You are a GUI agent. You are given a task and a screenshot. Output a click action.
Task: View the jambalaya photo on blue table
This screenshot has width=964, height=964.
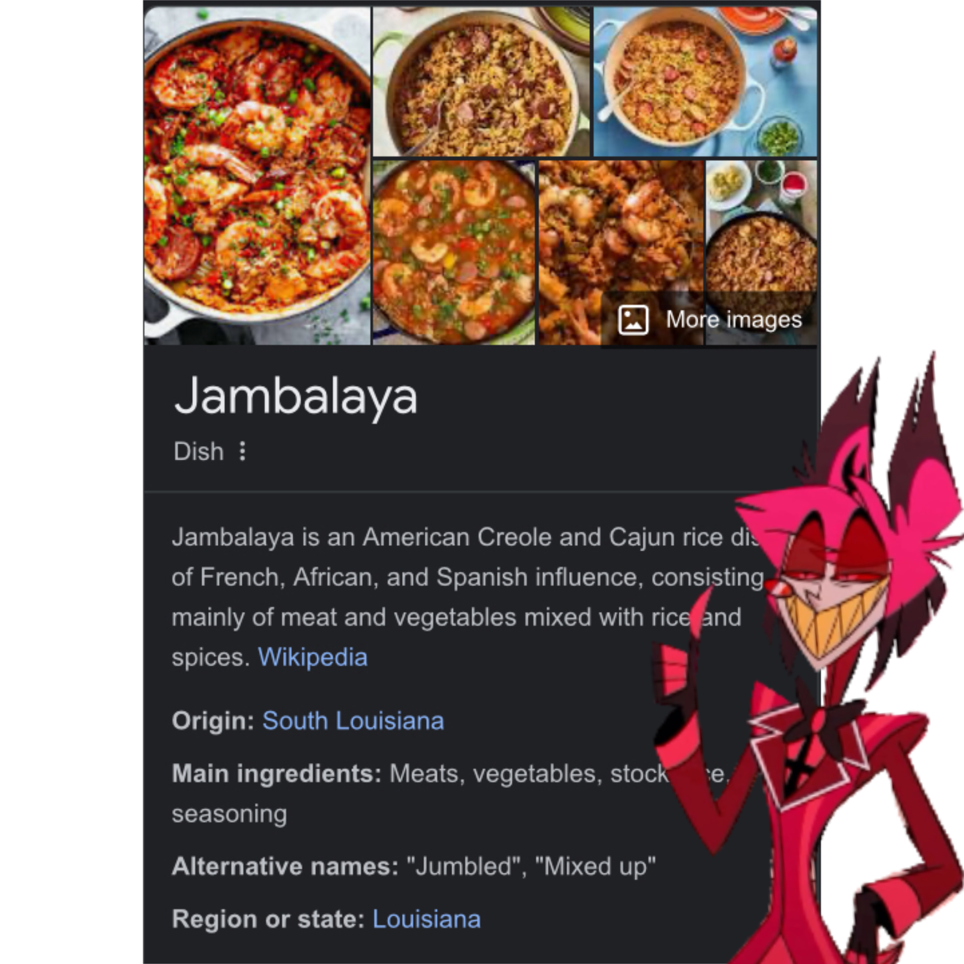click(705, 82)
